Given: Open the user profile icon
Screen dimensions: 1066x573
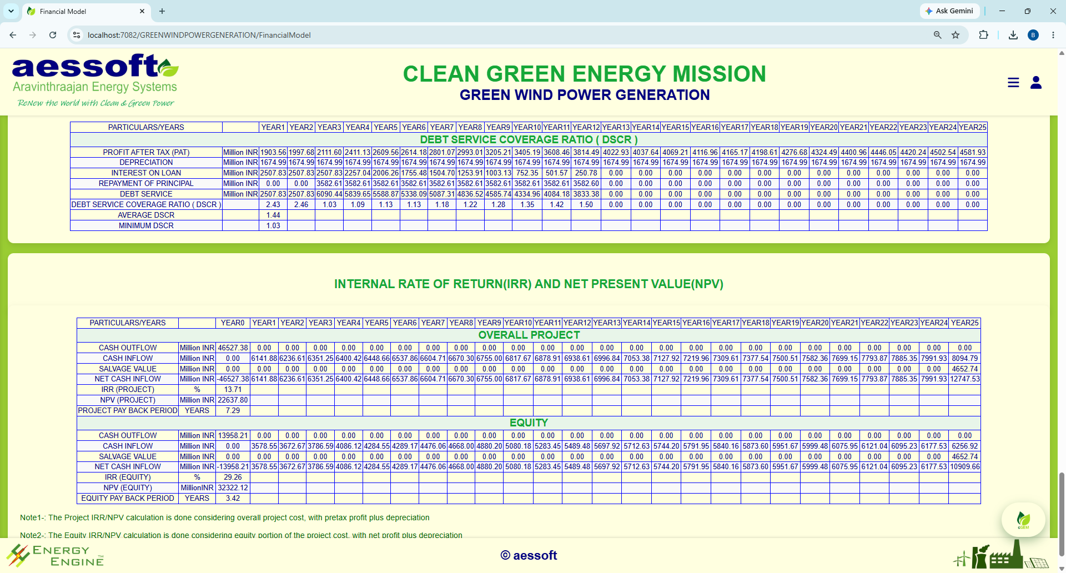Looking at the screenshot, I should 1036,83.
